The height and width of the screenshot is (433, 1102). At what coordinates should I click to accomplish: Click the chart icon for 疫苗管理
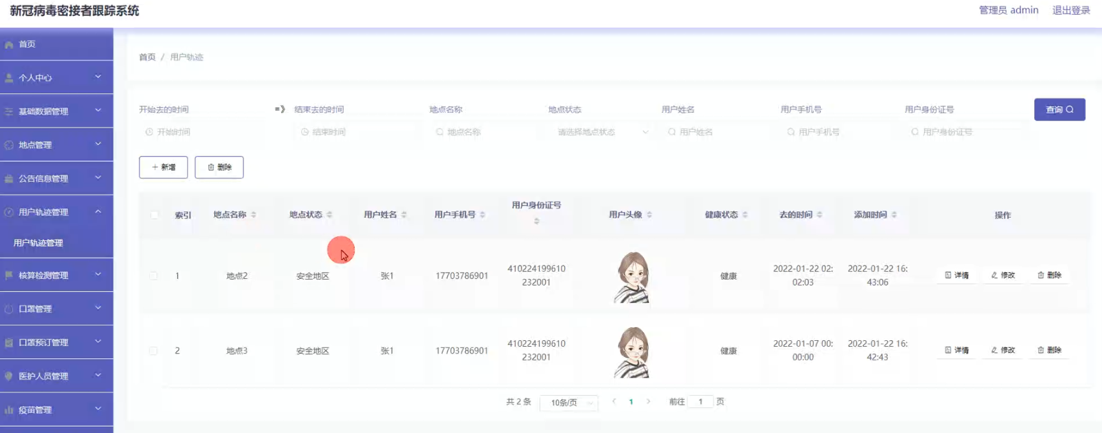point(9,410)
